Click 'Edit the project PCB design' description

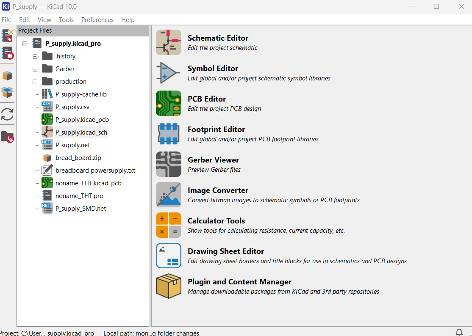click(x=224, y=109)
